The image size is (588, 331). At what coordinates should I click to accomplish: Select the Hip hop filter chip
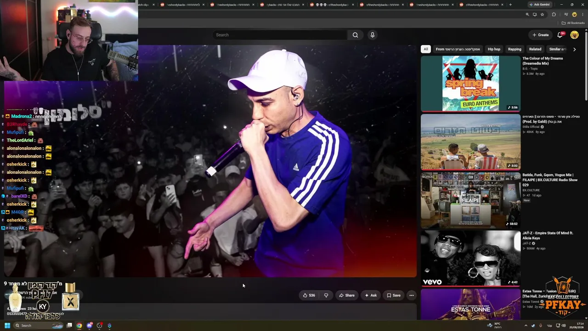[494, 49]
